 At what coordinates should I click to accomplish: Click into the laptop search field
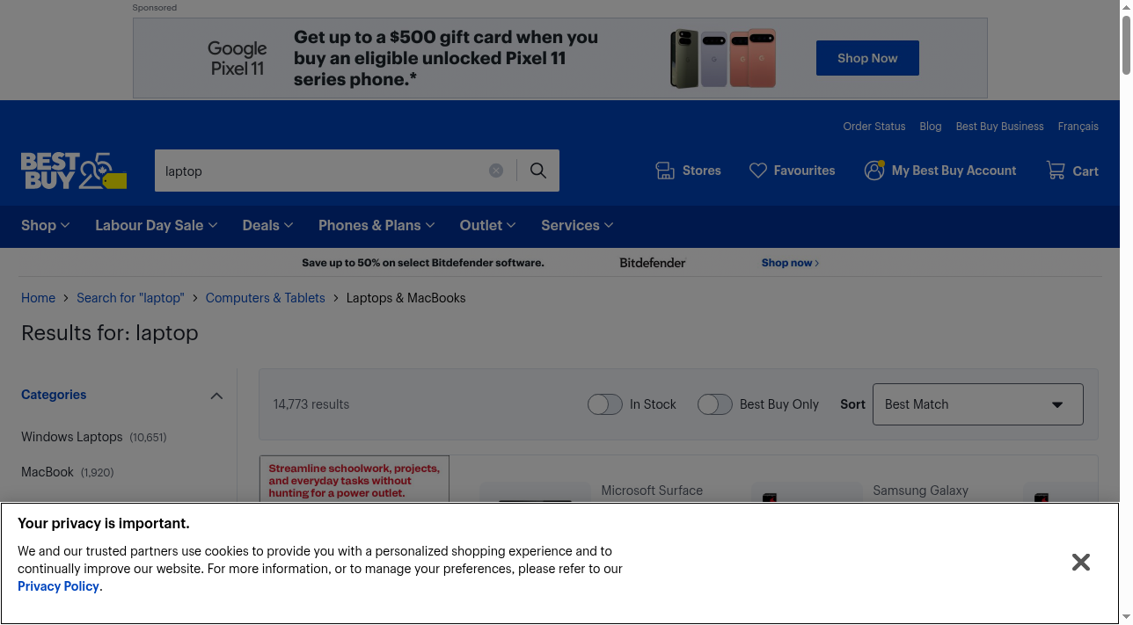(x=321, y=171)
